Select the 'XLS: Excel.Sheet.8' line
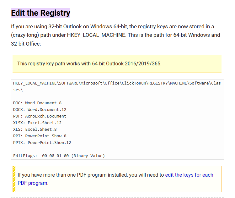Image resolution: width=235 pixels, height=198 pixels. pos(35,129)
